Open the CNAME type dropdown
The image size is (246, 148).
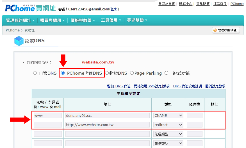coord(168,115)
